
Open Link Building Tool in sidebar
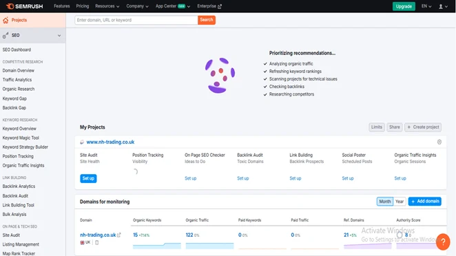[19, 205]
